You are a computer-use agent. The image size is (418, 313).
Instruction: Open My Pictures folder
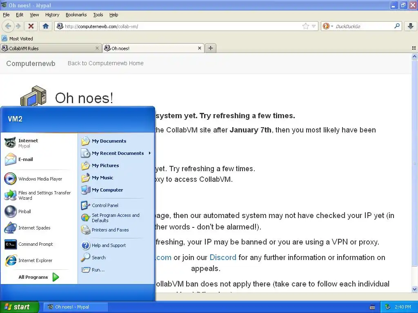(x=116, y=165)
